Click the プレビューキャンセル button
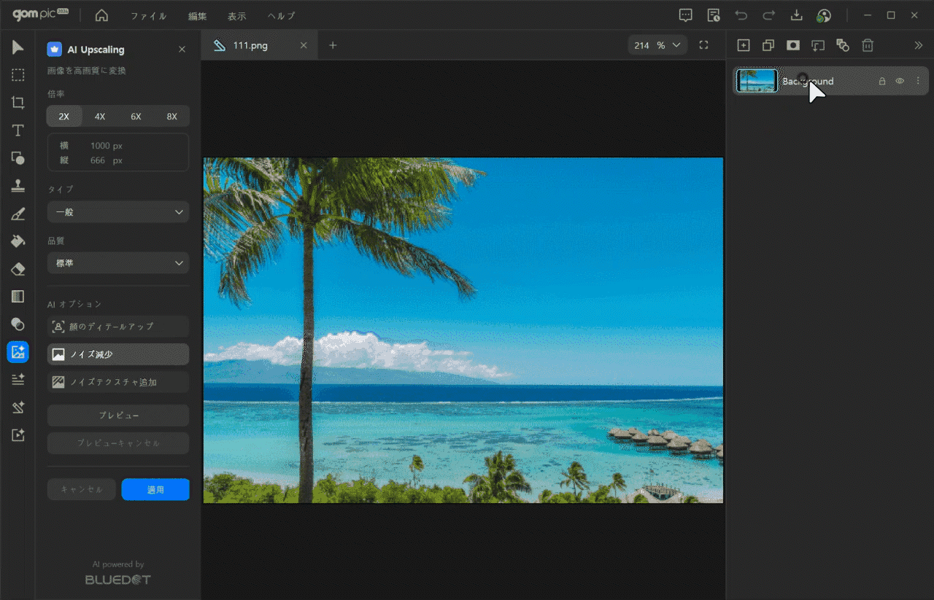 click(118, 443)
